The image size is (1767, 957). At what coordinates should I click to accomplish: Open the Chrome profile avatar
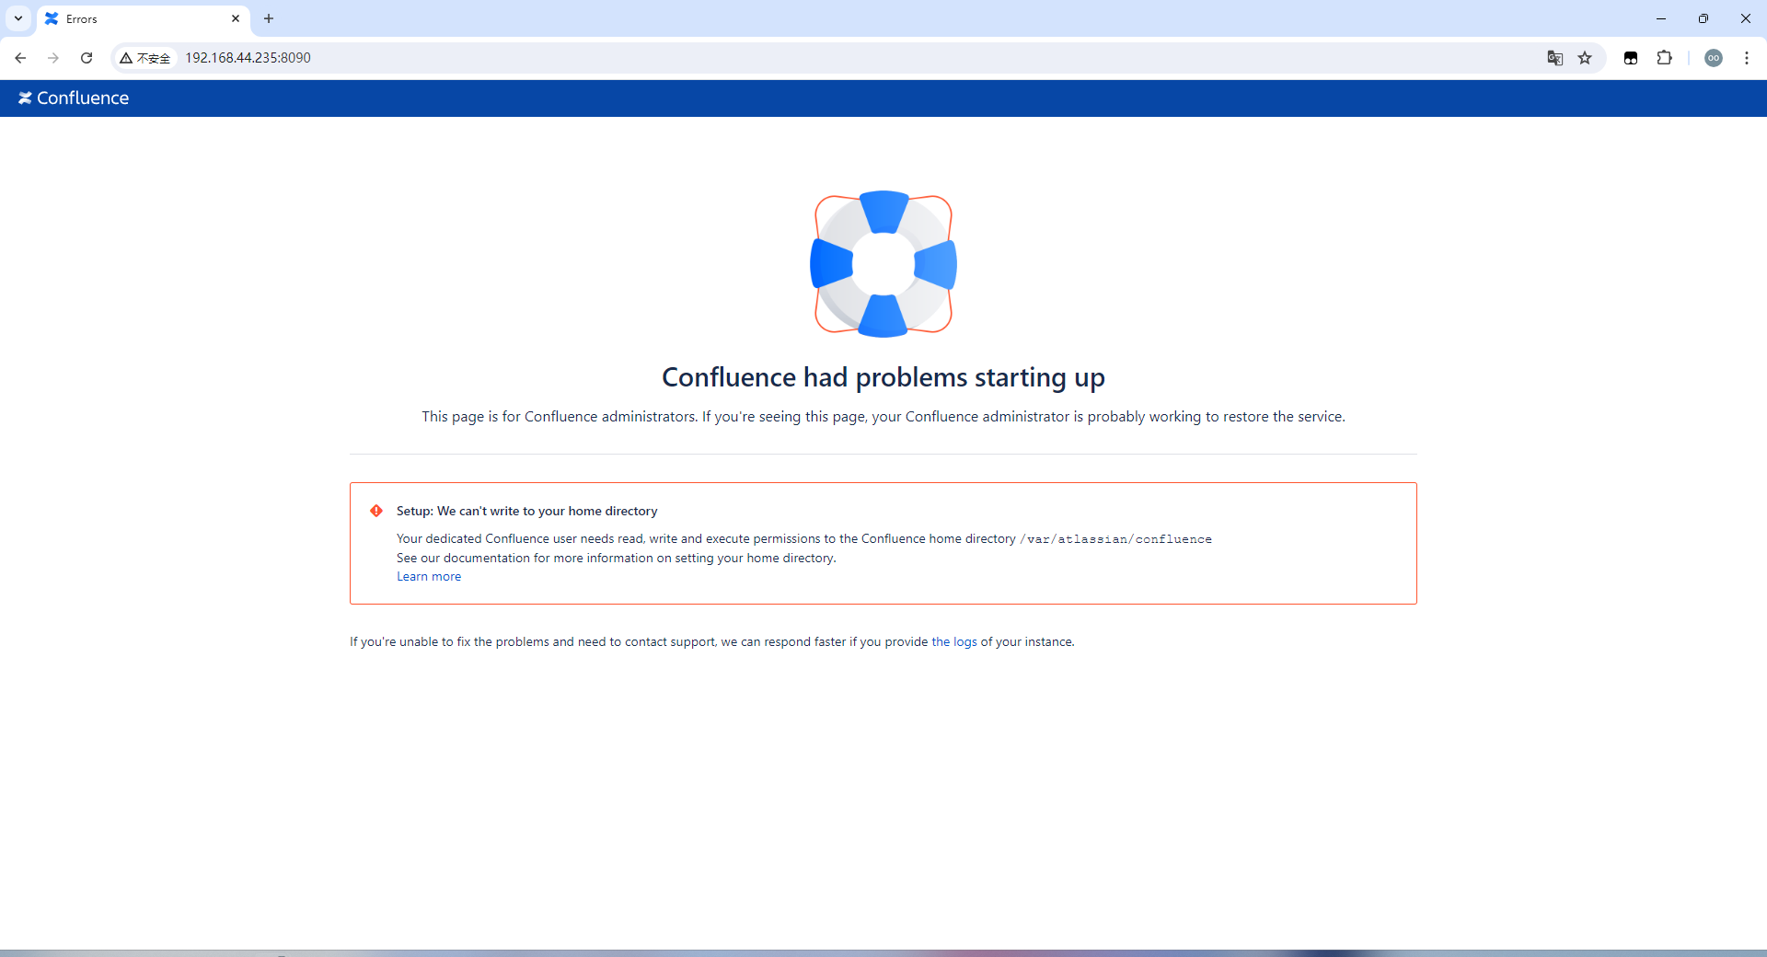(1714, 58)
